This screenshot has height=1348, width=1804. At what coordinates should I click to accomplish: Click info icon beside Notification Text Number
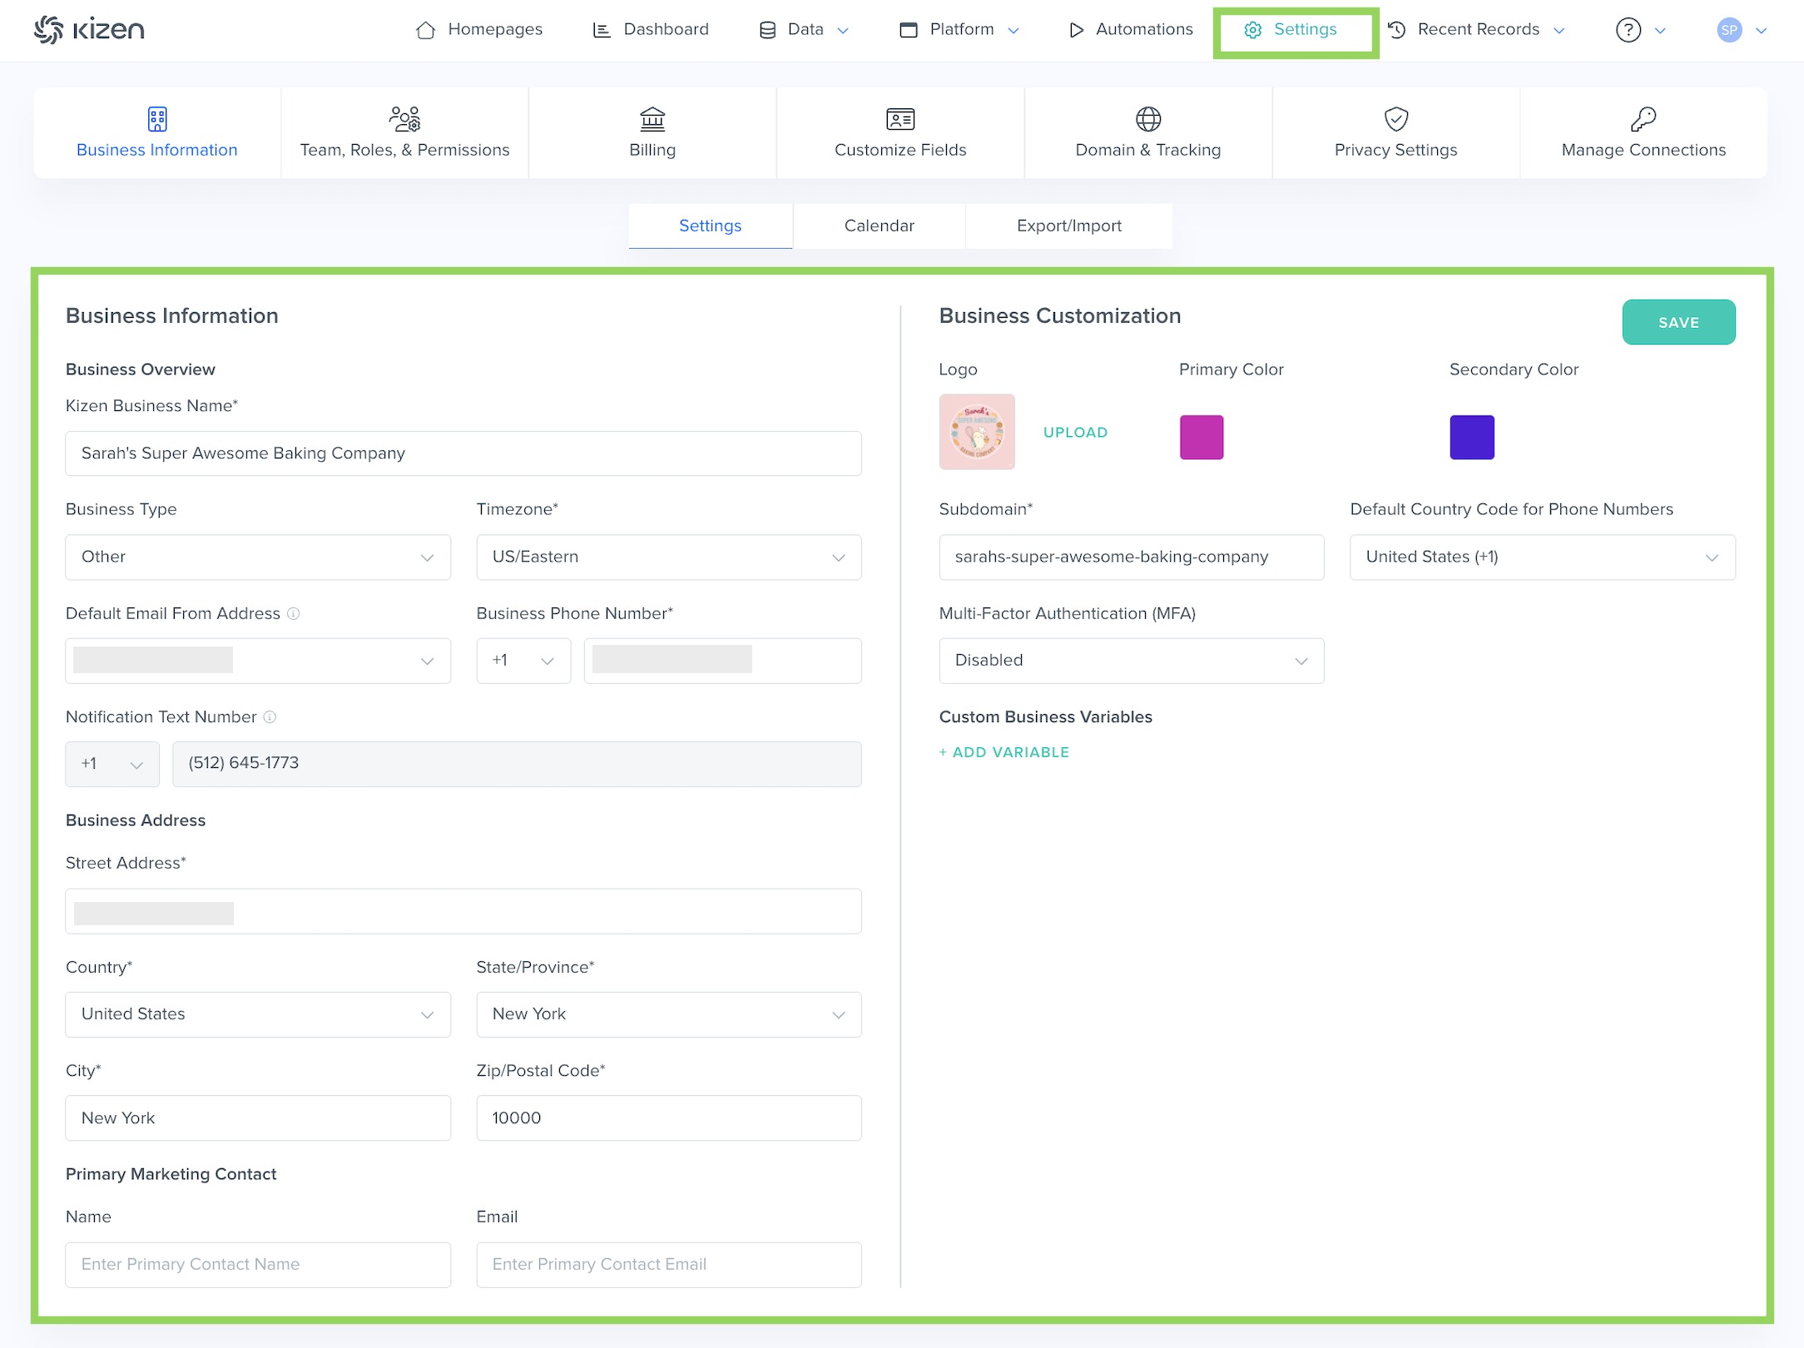270,716
